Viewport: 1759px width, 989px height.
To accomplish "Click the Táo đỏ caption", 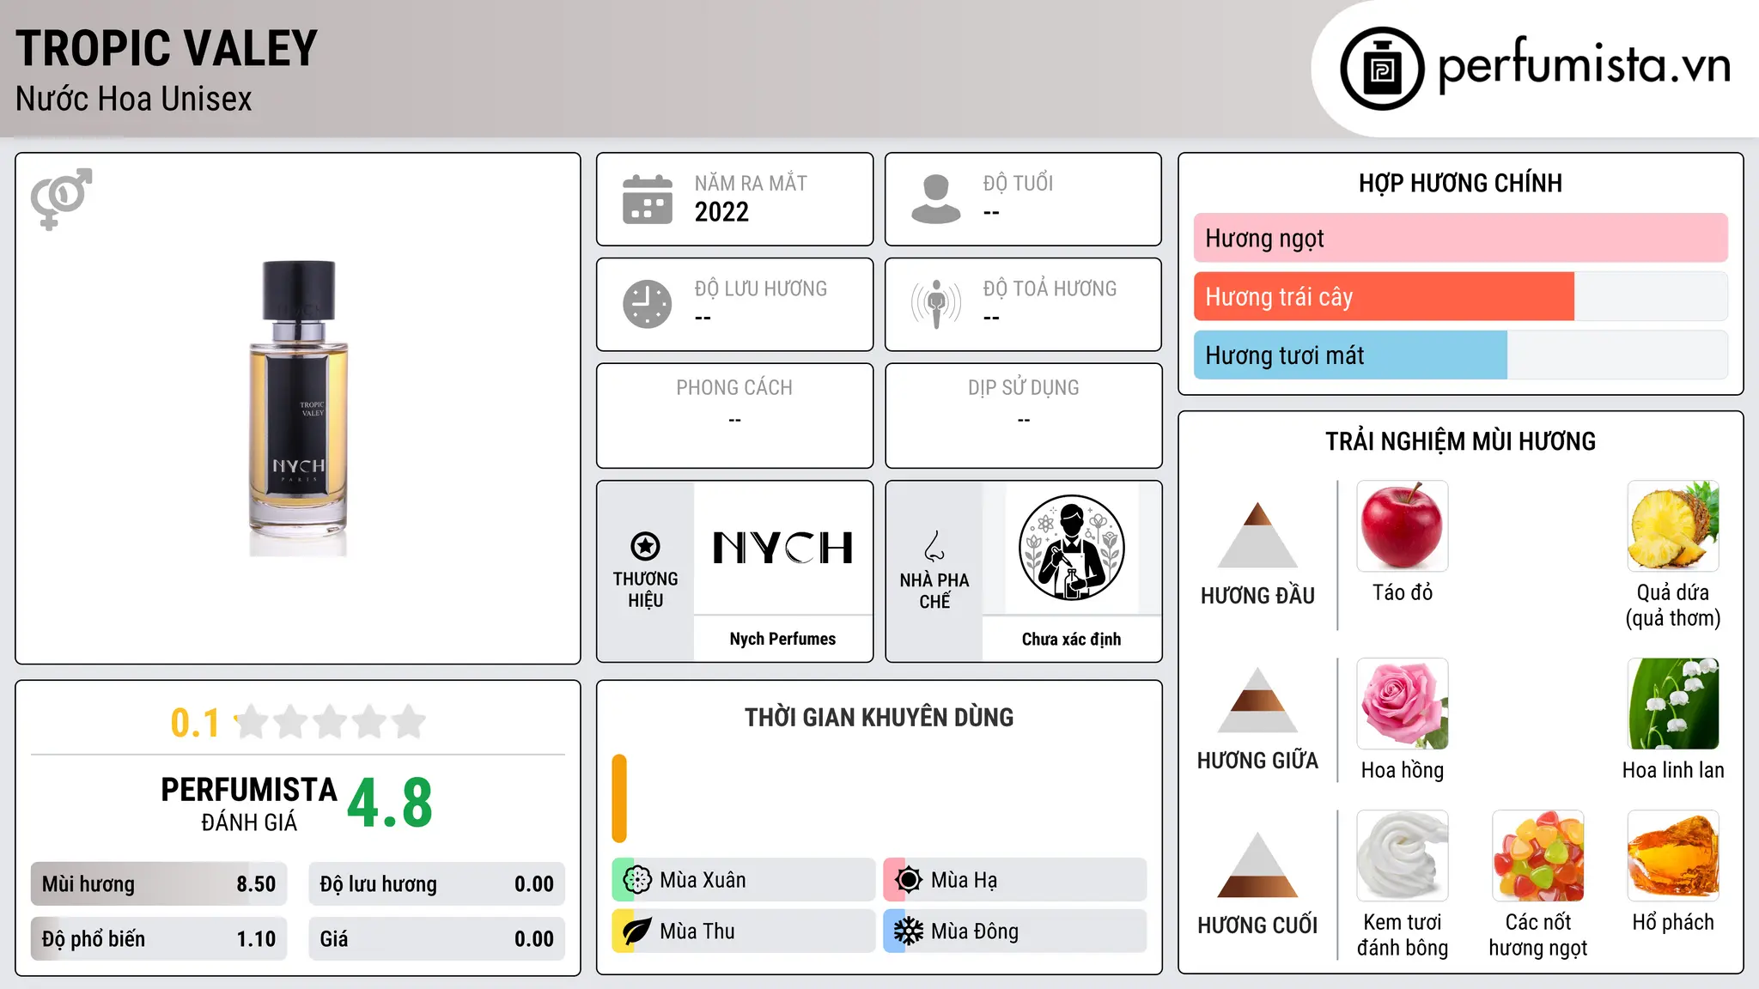I will tap(1403, 592).
